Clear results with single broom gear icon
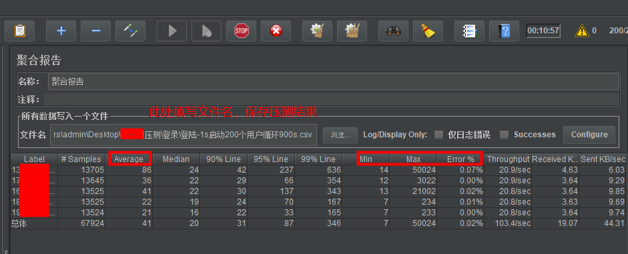Screen dimensions: 628x254 (317, 31)
